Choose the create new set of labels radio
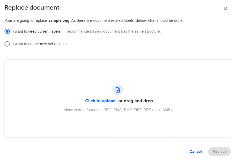Image resolution: width=236 pixels, height=159 pixels. click(x=7, y=44)
